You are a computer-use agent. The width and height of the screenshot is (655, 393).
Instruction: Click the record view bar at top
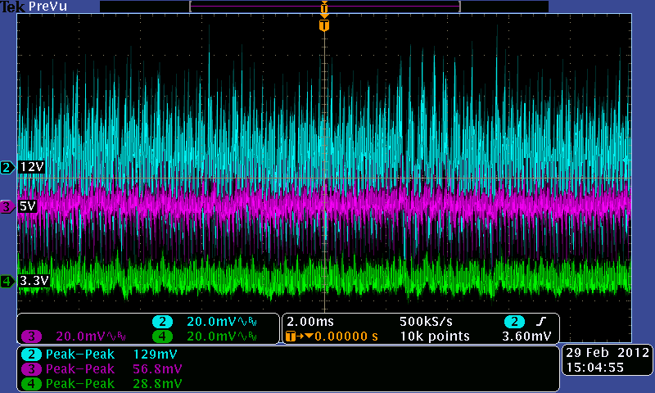324,7
